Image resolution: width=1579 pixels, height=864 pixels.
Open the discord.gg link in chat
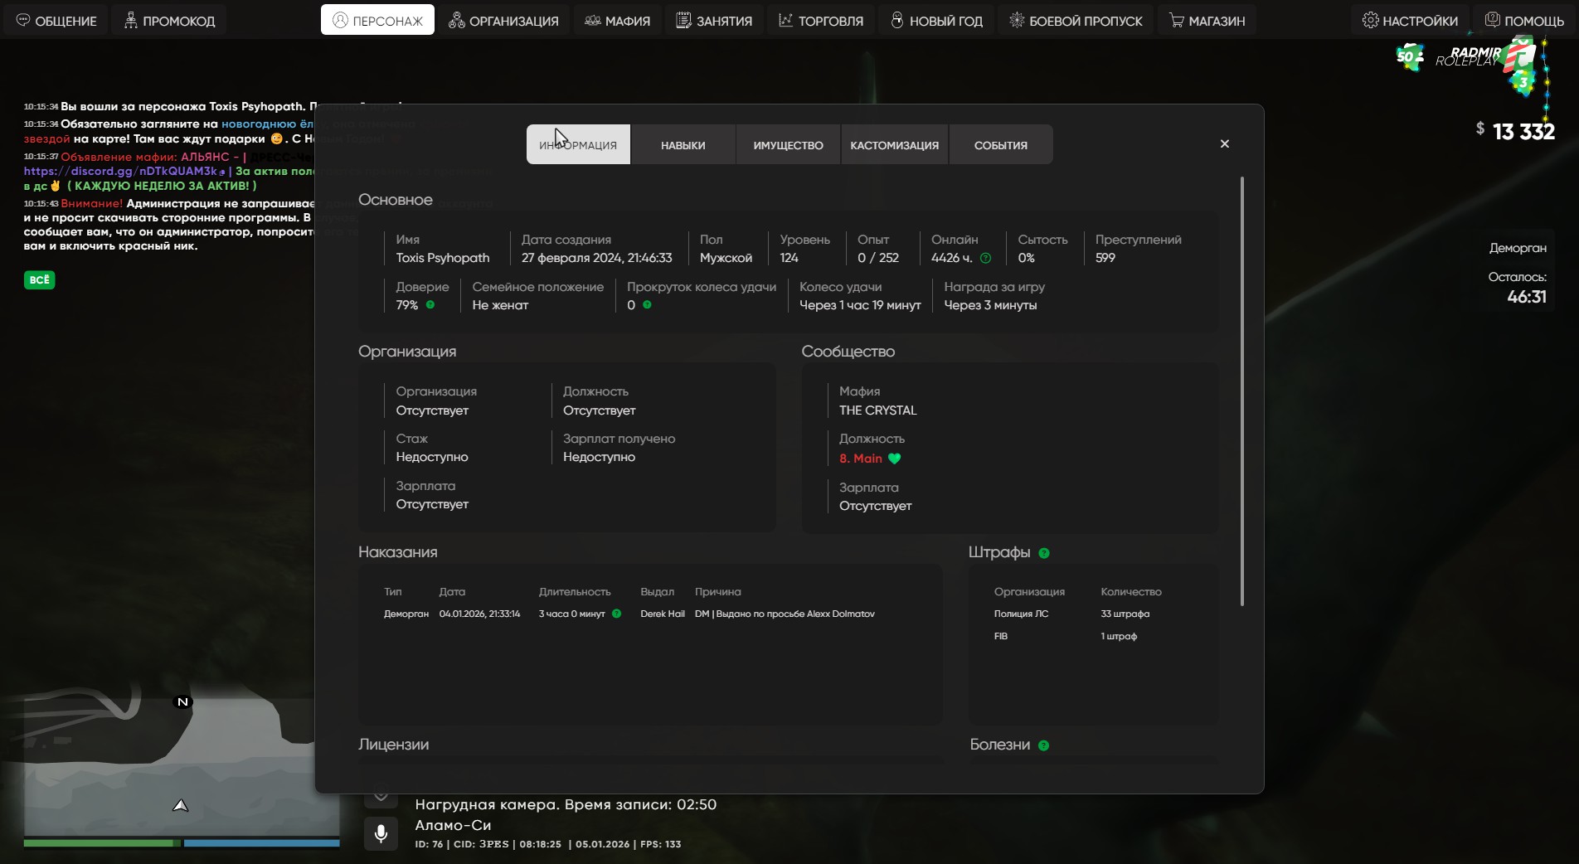tap(120, 172)
